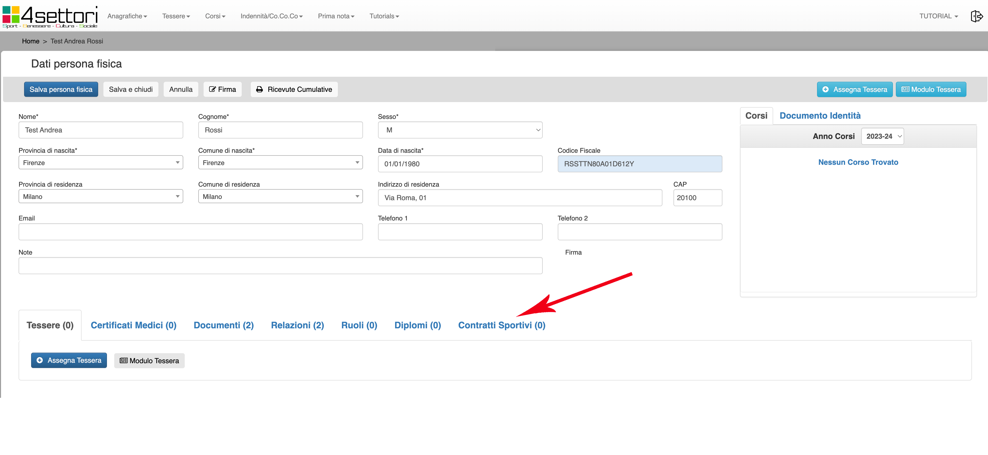988x455 pixels.
Task: Click the 4settori logo
Action: (50, 17)
